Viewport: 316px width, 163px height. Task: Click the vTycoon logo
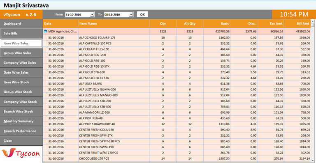pyautogui.click(x=21, y=154)
